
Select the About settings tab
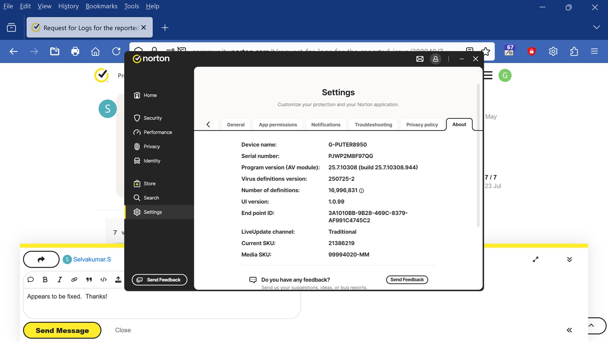[x=459, y=124]
